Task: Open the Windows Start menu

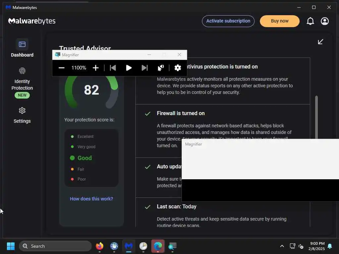Action: (x=11, y=246)
